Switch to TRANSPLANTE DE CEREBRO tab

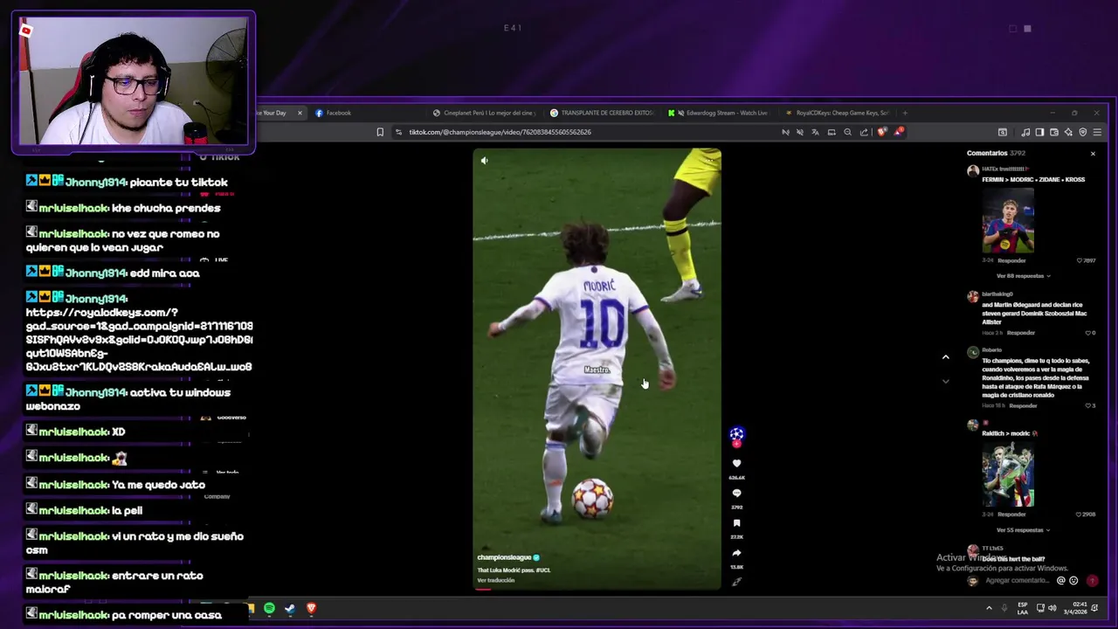coord(601,113)
